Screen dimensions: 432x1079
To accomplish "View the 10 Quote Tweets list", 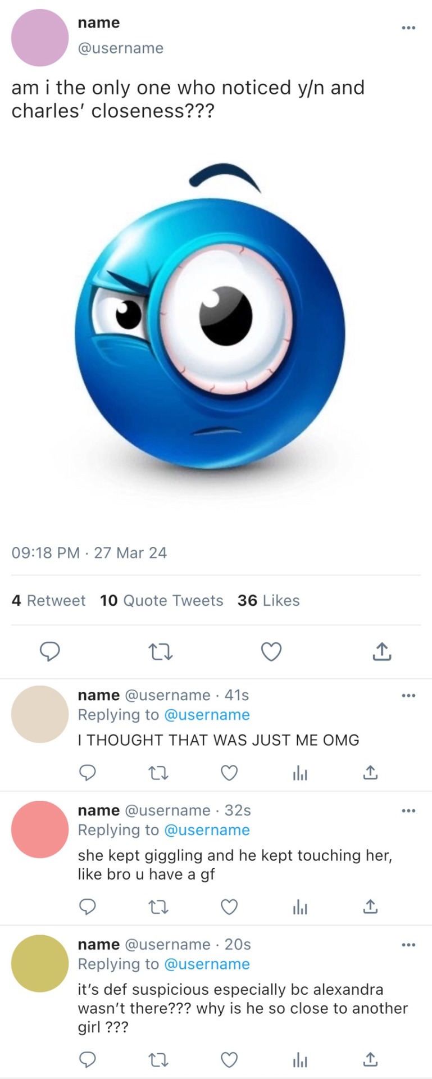I will (161, 601).
